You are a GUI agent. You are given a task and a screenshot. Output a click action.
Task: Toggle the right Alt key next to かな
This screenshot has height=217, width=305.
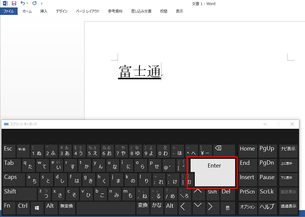coord(171,208)
